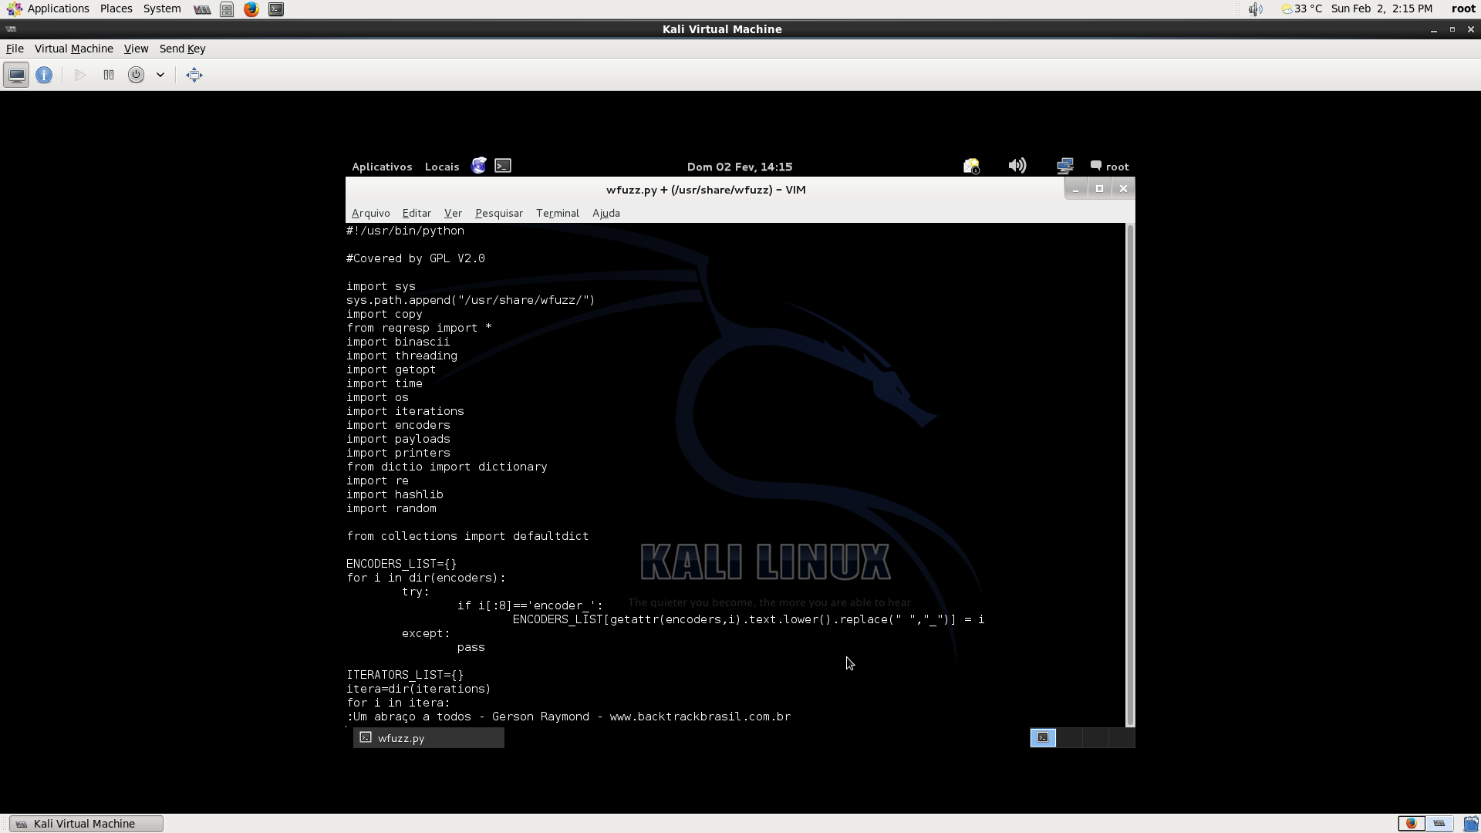Open the guest volume control
1481x833 pixels.
(x=1017, y=165)
